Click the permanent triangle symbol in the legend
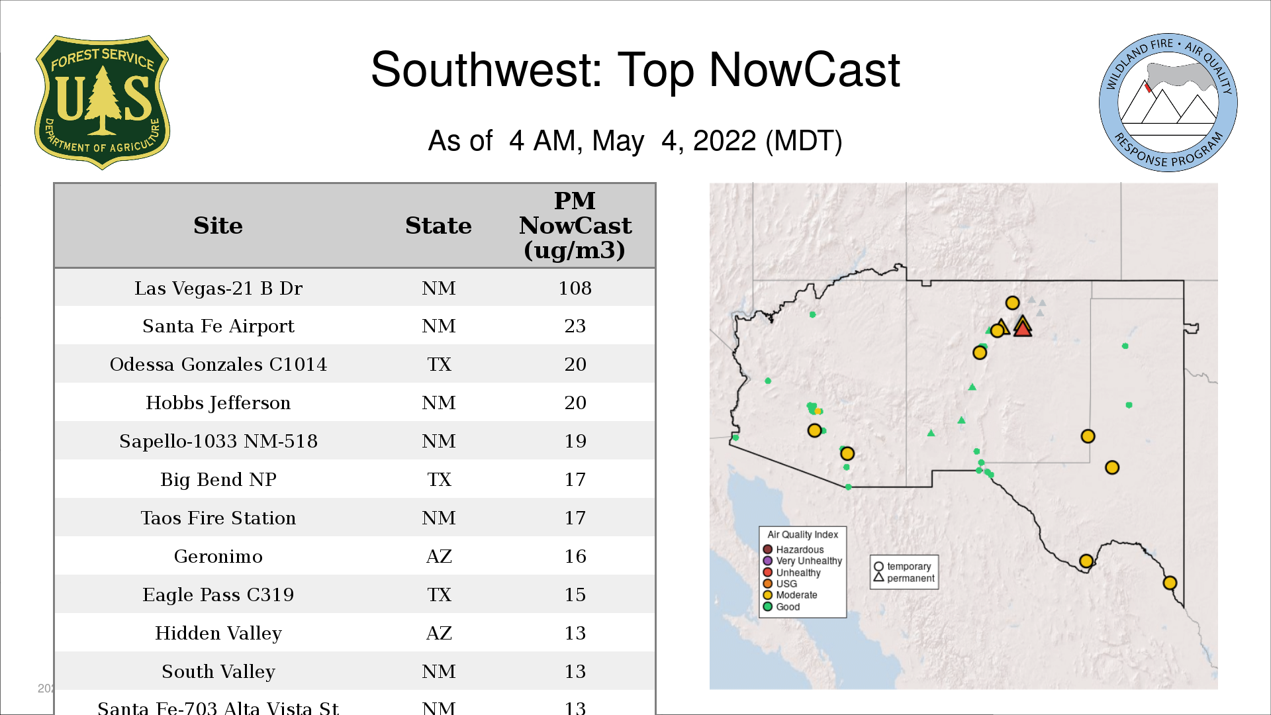This screenshot has width=1271, height=715. (x=878, y=577)
